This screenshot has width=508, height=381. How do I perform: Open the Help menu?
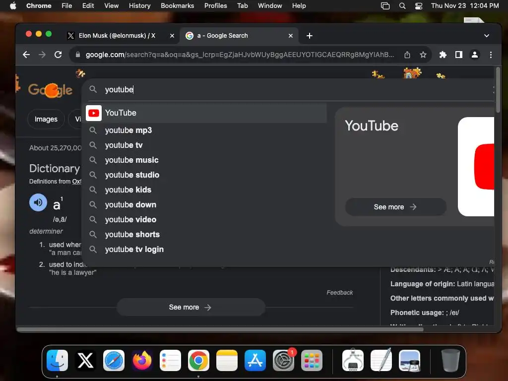pyautogui.click(x=299, y=6)
